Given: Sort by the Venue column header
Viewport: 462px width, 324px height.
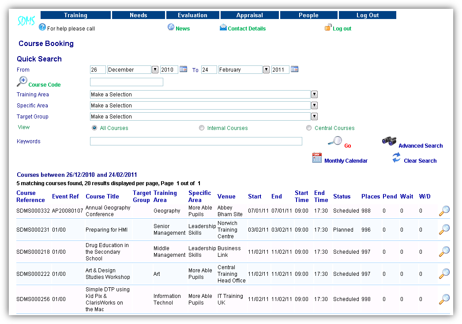Looking at the screenshot, I should [x=226, y=197].
